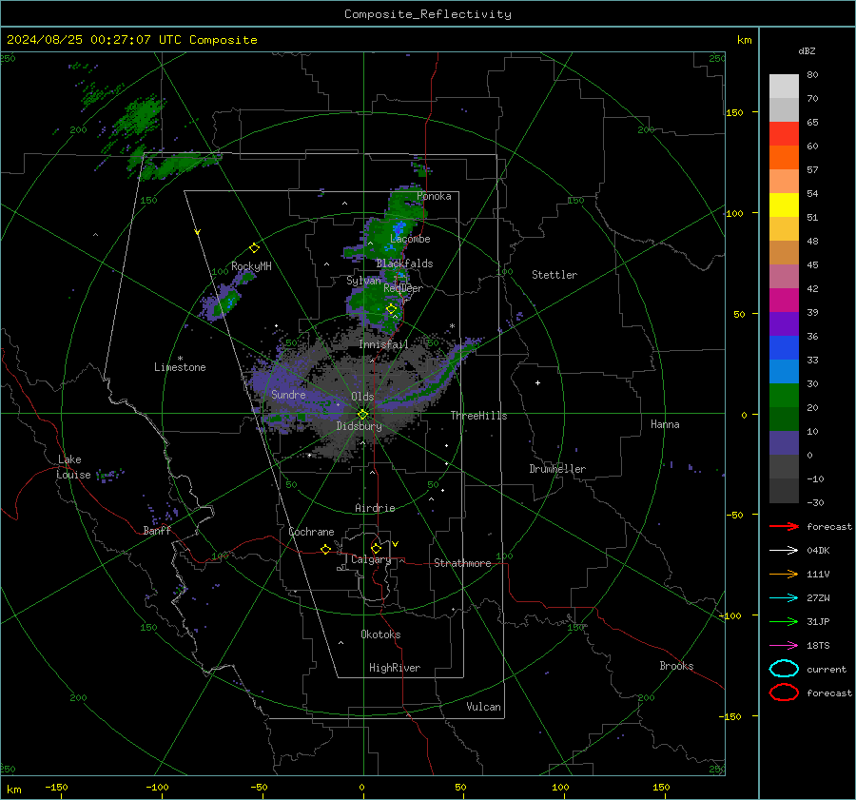Click the yellow diamond marker at Red Deer
Image resolution: width=856 pixels, height=800 pixels.
click(391, 309)
